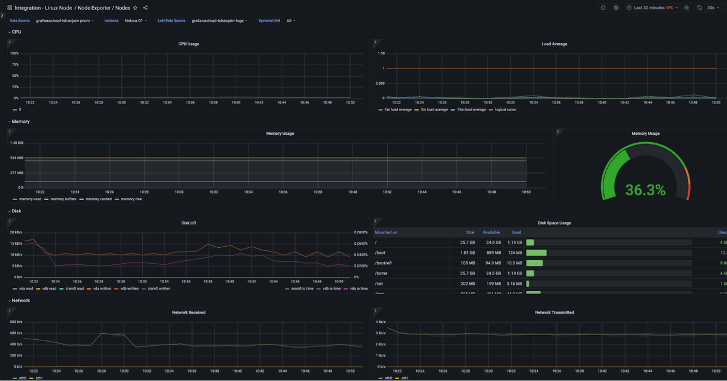Open the Disk I/O panel title menu
Viewport: 727px width, 381px height.
click(188, 223)
